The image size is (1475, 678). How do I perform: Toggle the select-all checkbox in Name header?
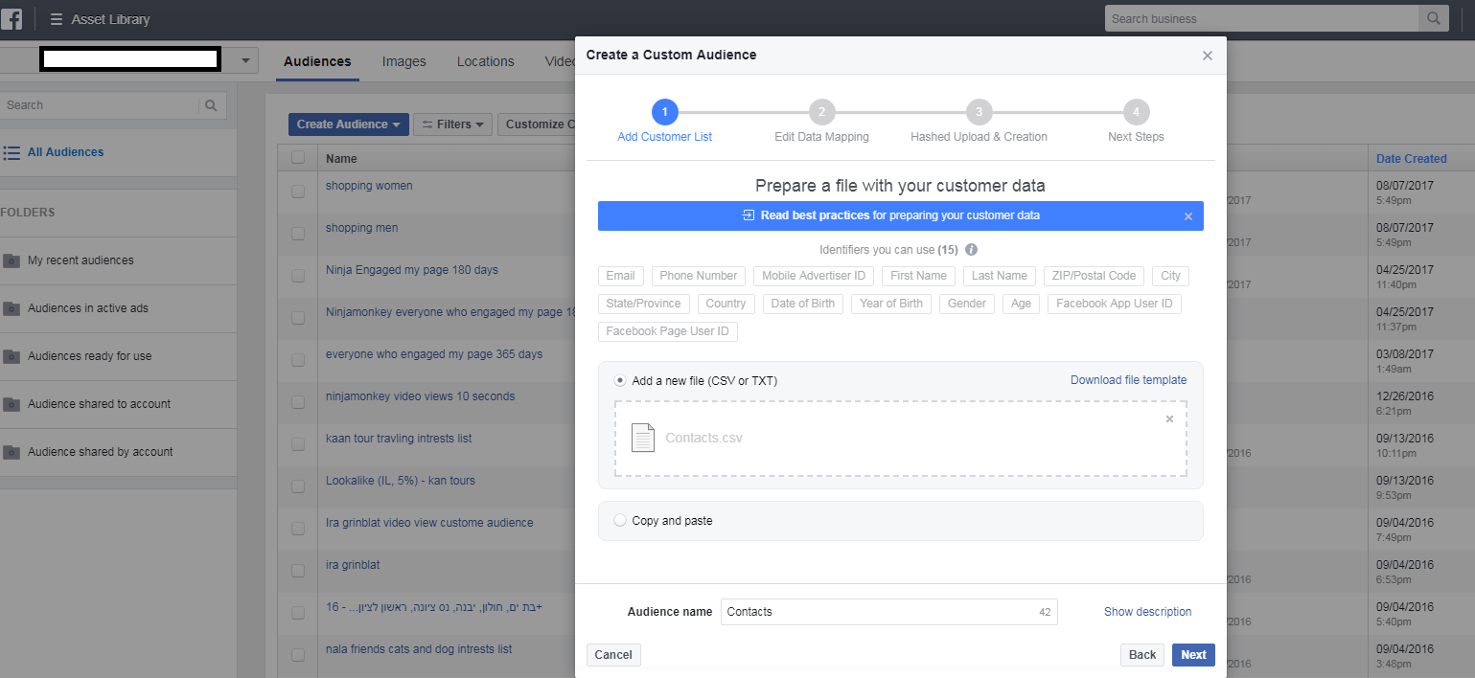[x=298, y=158]
